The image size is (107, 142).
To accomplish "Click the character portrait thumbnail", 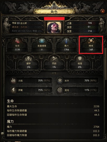I will click(x=54, y=27).
